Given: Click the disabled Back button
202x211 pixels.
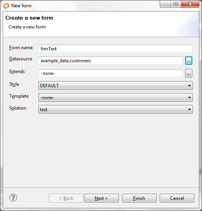Looking at the screenshot, I should tap(66, 198).
